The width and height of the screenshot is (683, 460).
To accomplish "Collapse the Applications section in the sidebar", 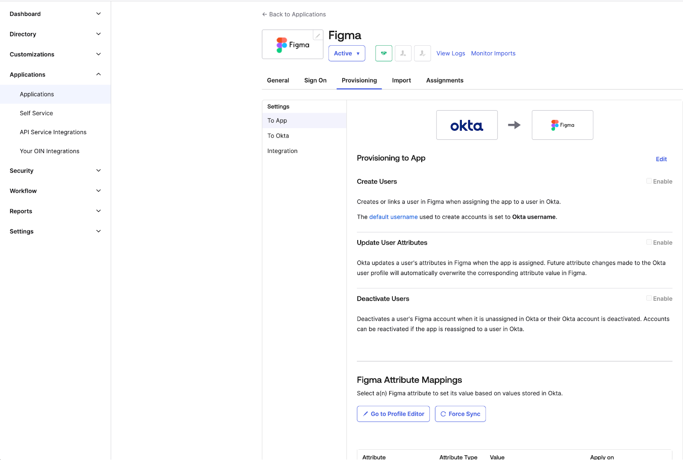I will (x=98, y=74).
